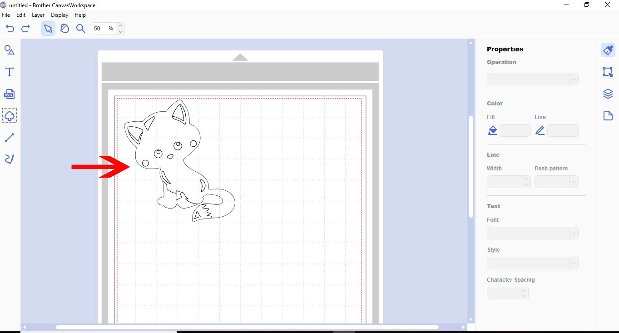Viewport: 619px width, 333px height.
Task: Open the Layers panel icon
Action: pyautogui.click(x=608, y=94)
